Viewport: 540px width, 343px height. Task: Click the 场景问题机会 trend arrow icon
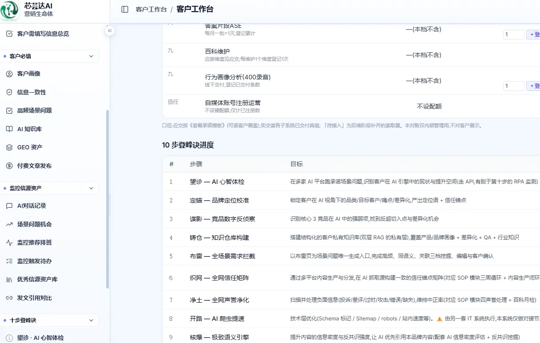[9, 224]
